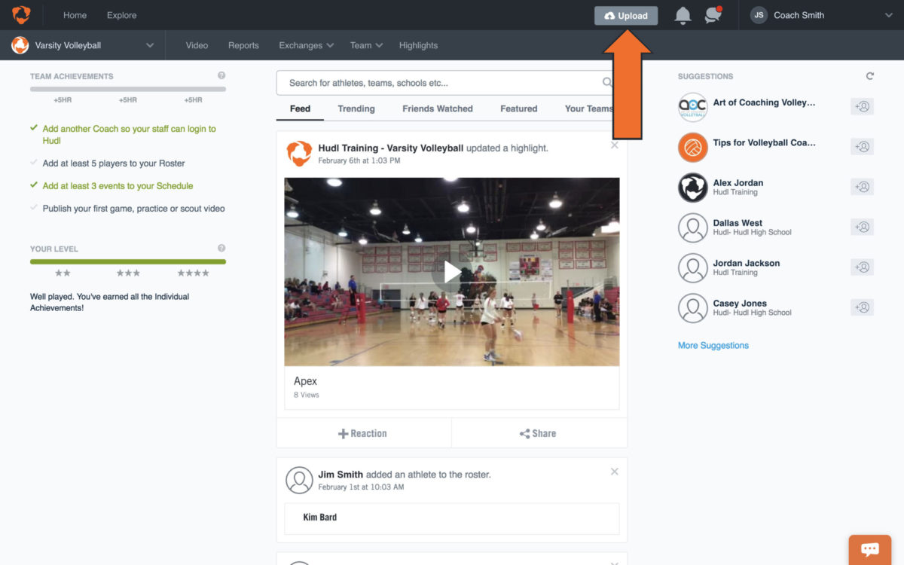
Task: Click 'Add at least 5 players' achievement
Action: [x=114, y=163]
